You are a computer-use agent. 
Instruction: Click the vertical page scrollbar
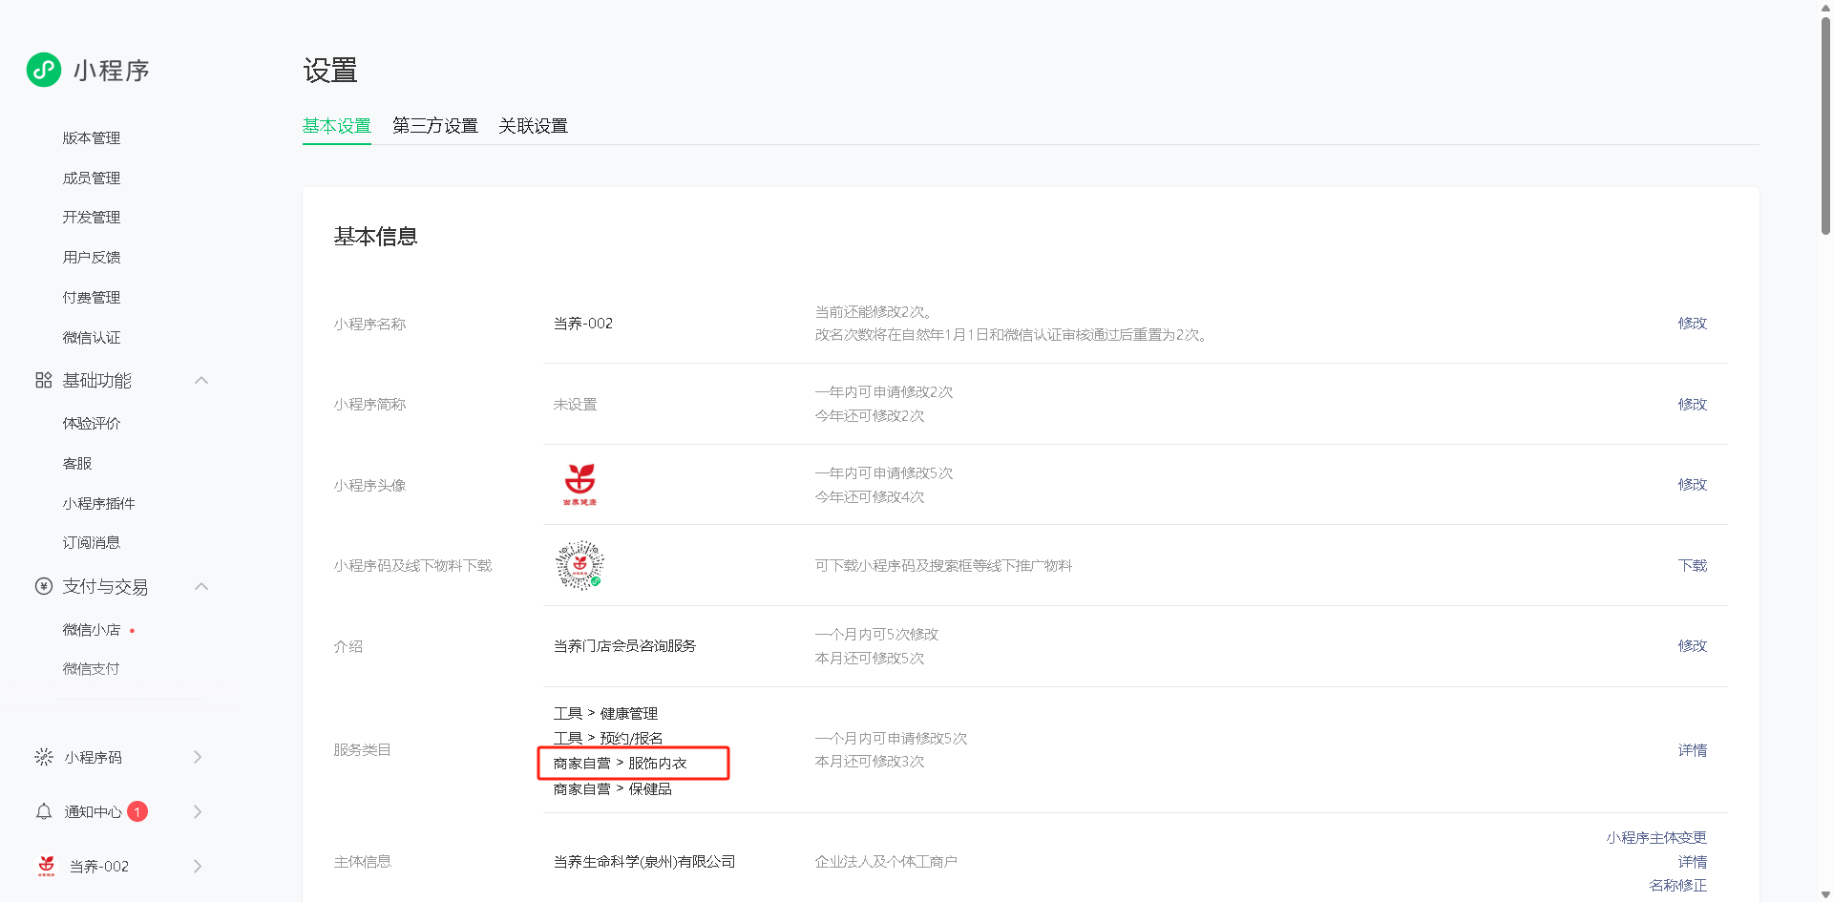click(1825, 124)
